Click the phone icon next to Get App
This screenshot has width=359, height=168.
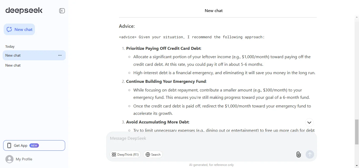[x=9, y=145]
